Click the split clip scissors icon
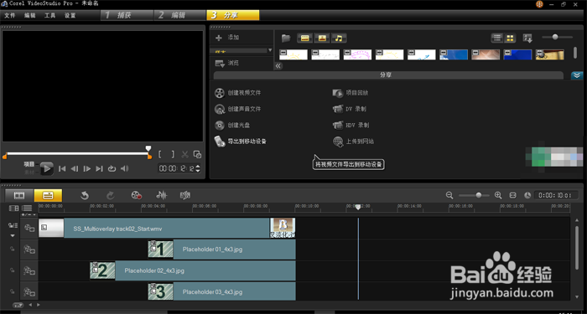Viewport: 587px width, 314px height. coord(184,154)
